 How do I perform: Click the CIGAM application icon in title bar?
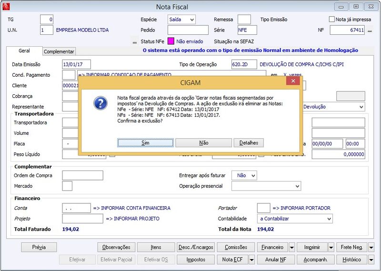[6, 7]
